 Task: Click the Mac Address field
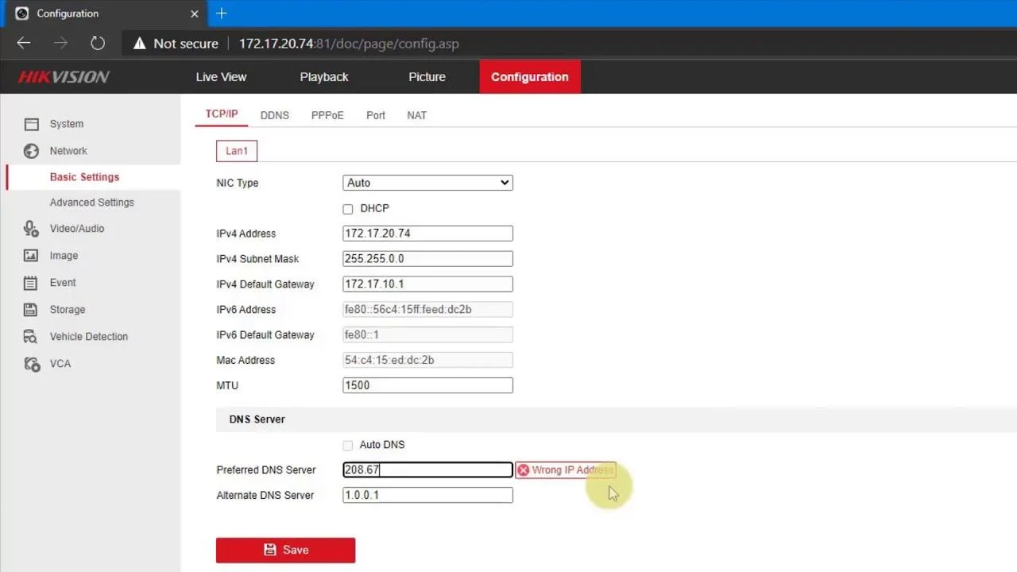click(x=427, y=361)
